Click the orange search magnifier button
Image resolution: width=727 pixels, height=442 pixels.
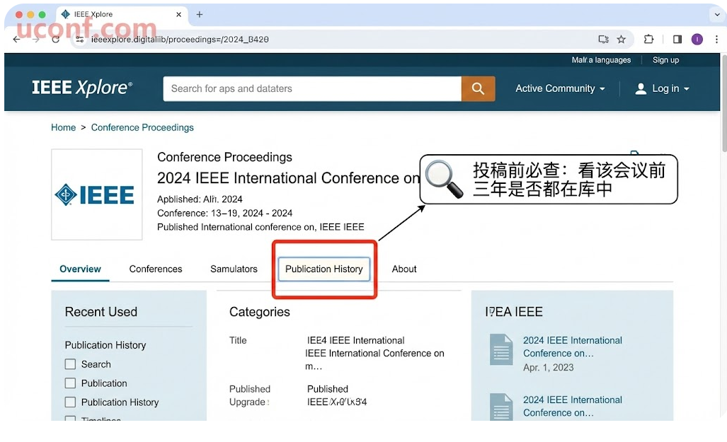pos(478,88)
